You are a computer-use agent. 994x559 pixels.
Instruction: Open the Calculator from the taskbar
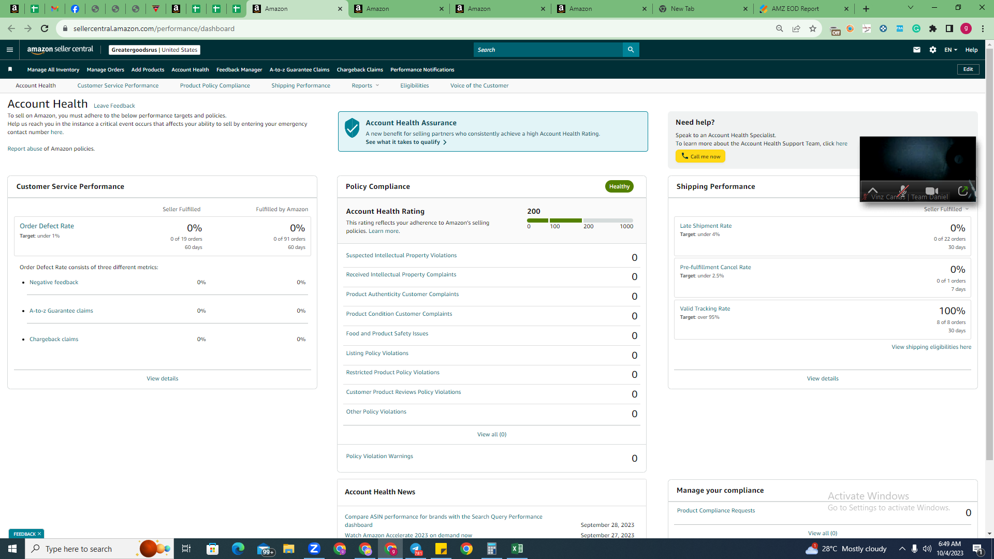(x=492, y=549)
